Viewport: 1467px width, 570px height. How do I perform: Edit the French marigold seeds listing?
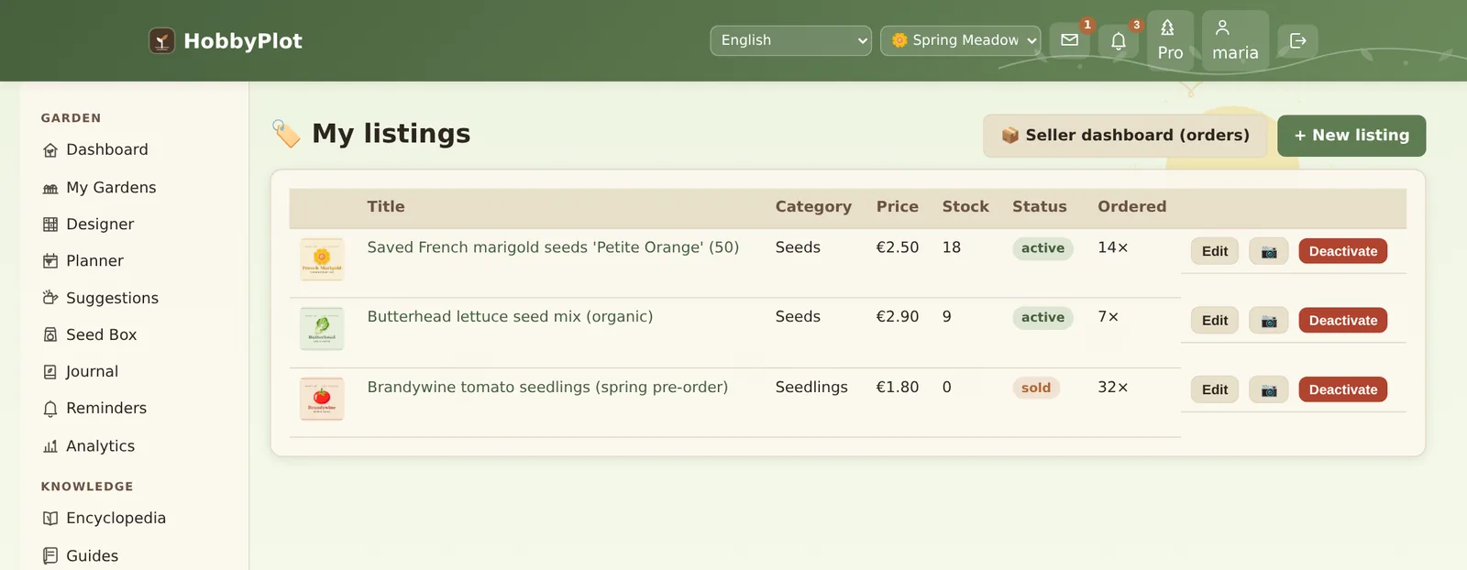coord(1215,251)
